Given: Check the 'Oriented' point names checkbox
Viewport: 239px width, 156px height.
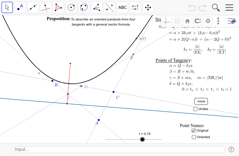Looking at the screenshot, I should click(194, 137).
